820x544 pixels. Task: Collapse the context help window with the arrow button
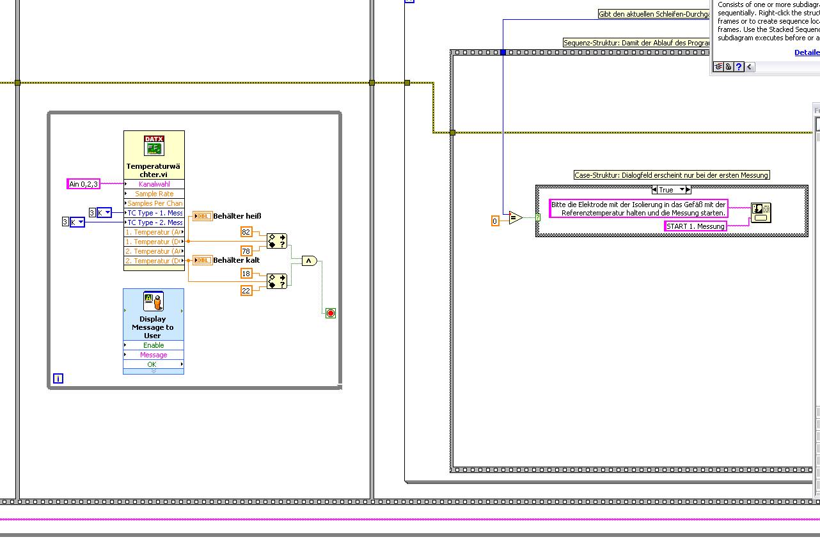[750, 66]
